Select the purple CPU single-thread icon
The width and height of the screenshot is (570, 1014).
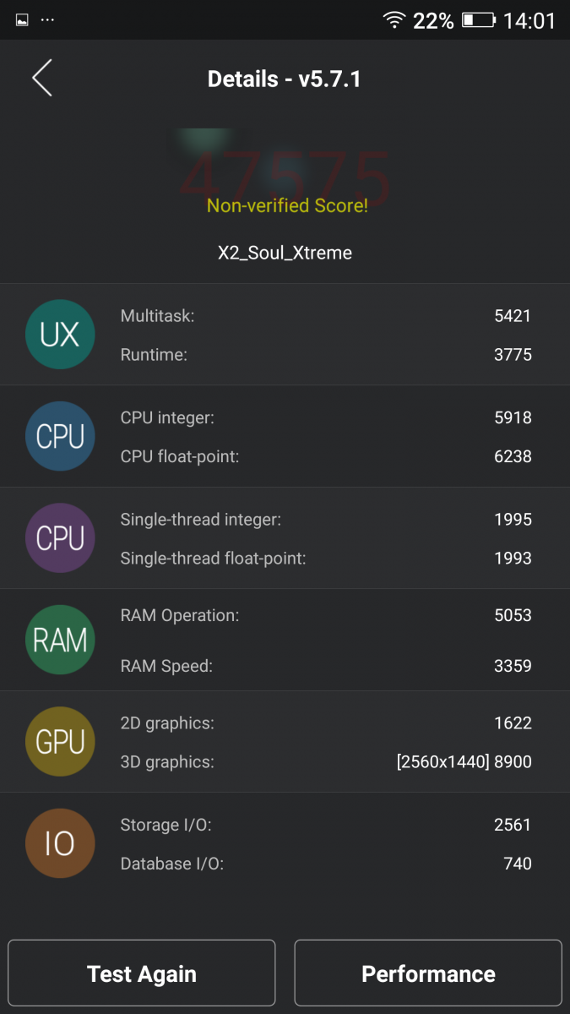point(60,538)
